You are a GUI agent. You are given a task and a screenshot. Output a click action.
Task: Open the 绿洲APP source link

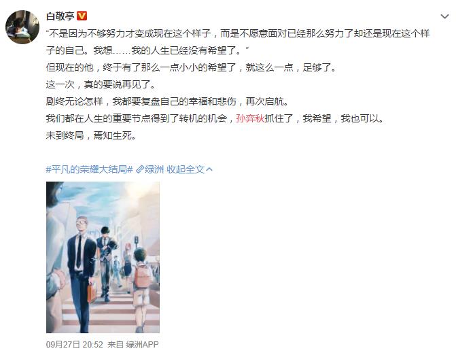(142, 345)
